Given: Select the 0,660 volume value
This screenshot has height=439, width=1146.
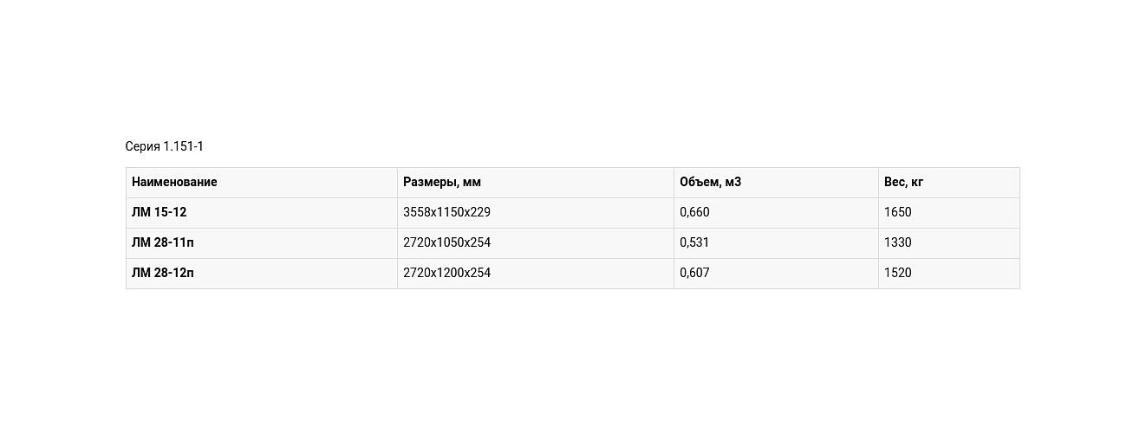Looking at the screenshot, I should (x=694, y=212).
